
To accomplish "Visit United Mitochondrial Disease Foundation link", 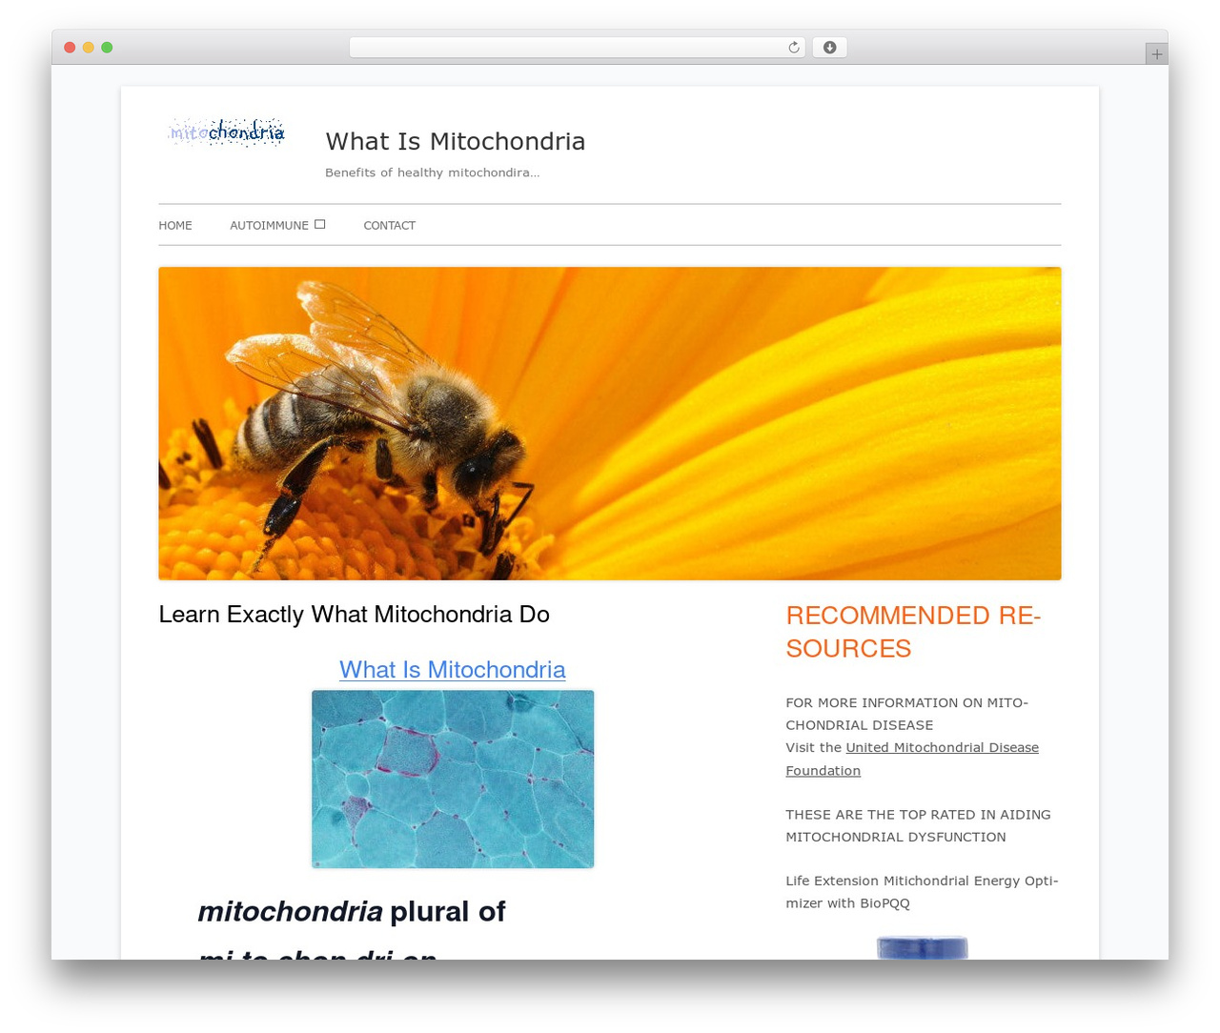I will tap(912, 759).
